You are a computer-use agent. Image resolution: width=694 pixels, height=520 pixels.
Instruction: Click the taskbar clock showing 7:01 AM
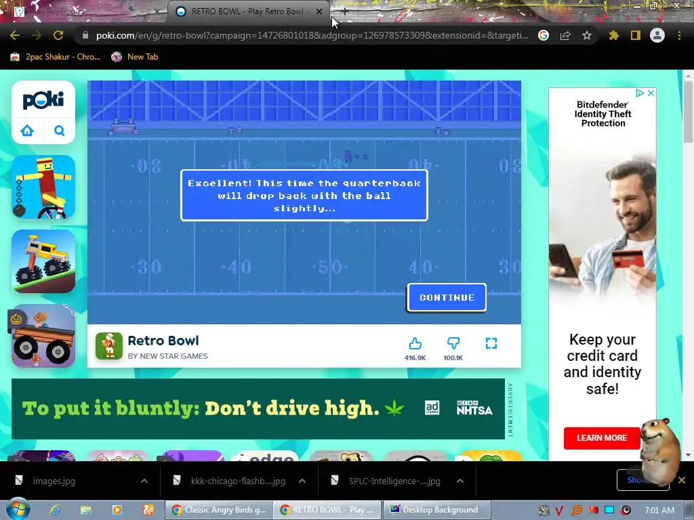click(659, 511)
